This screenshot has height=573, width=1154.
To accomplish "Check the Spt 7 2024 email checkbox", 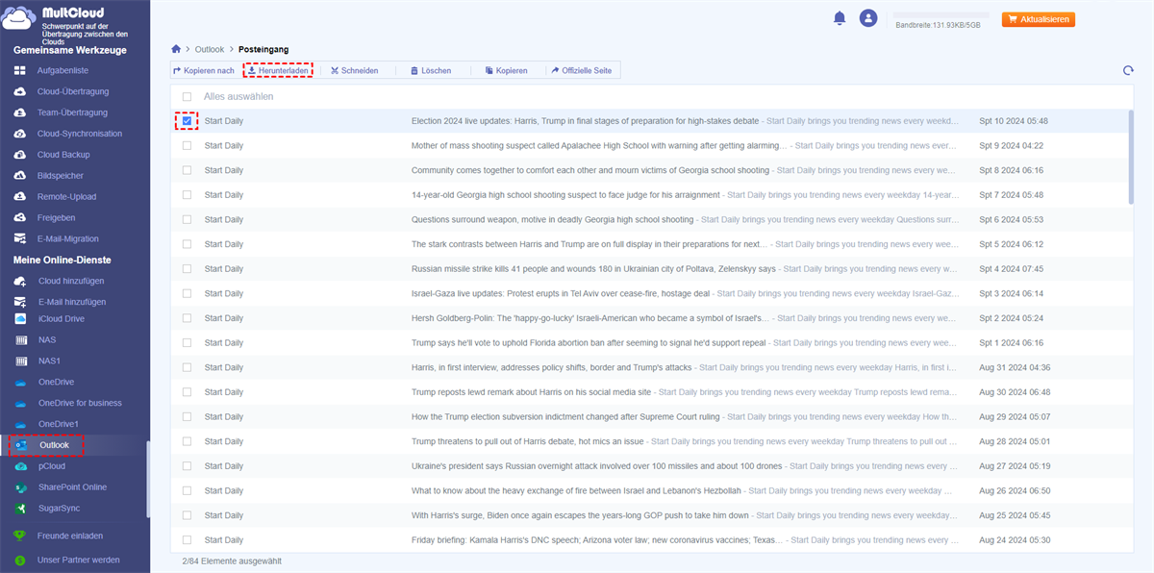I will tap(187, 195).
